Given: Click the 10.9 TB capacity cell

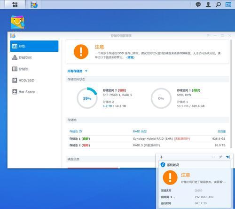Looking at the screenshot, I should click(x=220, y=145).
